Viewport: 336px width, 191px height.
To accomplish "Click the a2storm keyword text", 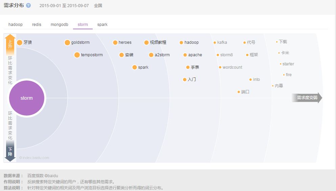I will [x=162, y=55].
